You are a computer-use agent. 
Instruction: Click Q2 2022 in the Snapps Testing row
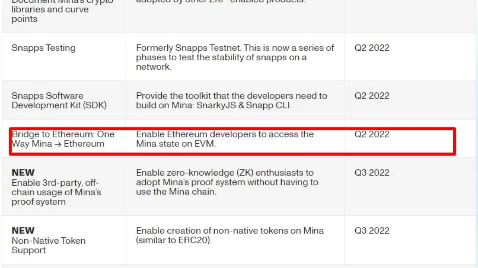[372, 48]
